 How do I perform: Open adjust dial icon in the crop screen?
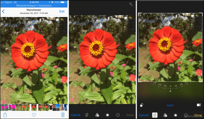coord(176,115)
